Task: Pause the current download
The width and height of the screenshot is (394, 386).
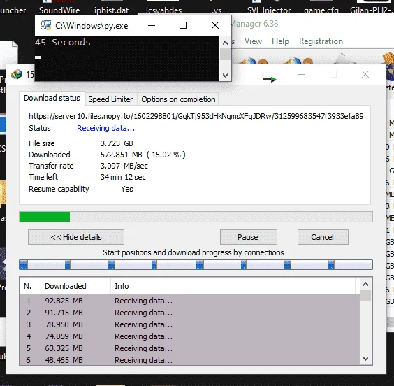Action: pyautogui.click(x=248, y=237)
